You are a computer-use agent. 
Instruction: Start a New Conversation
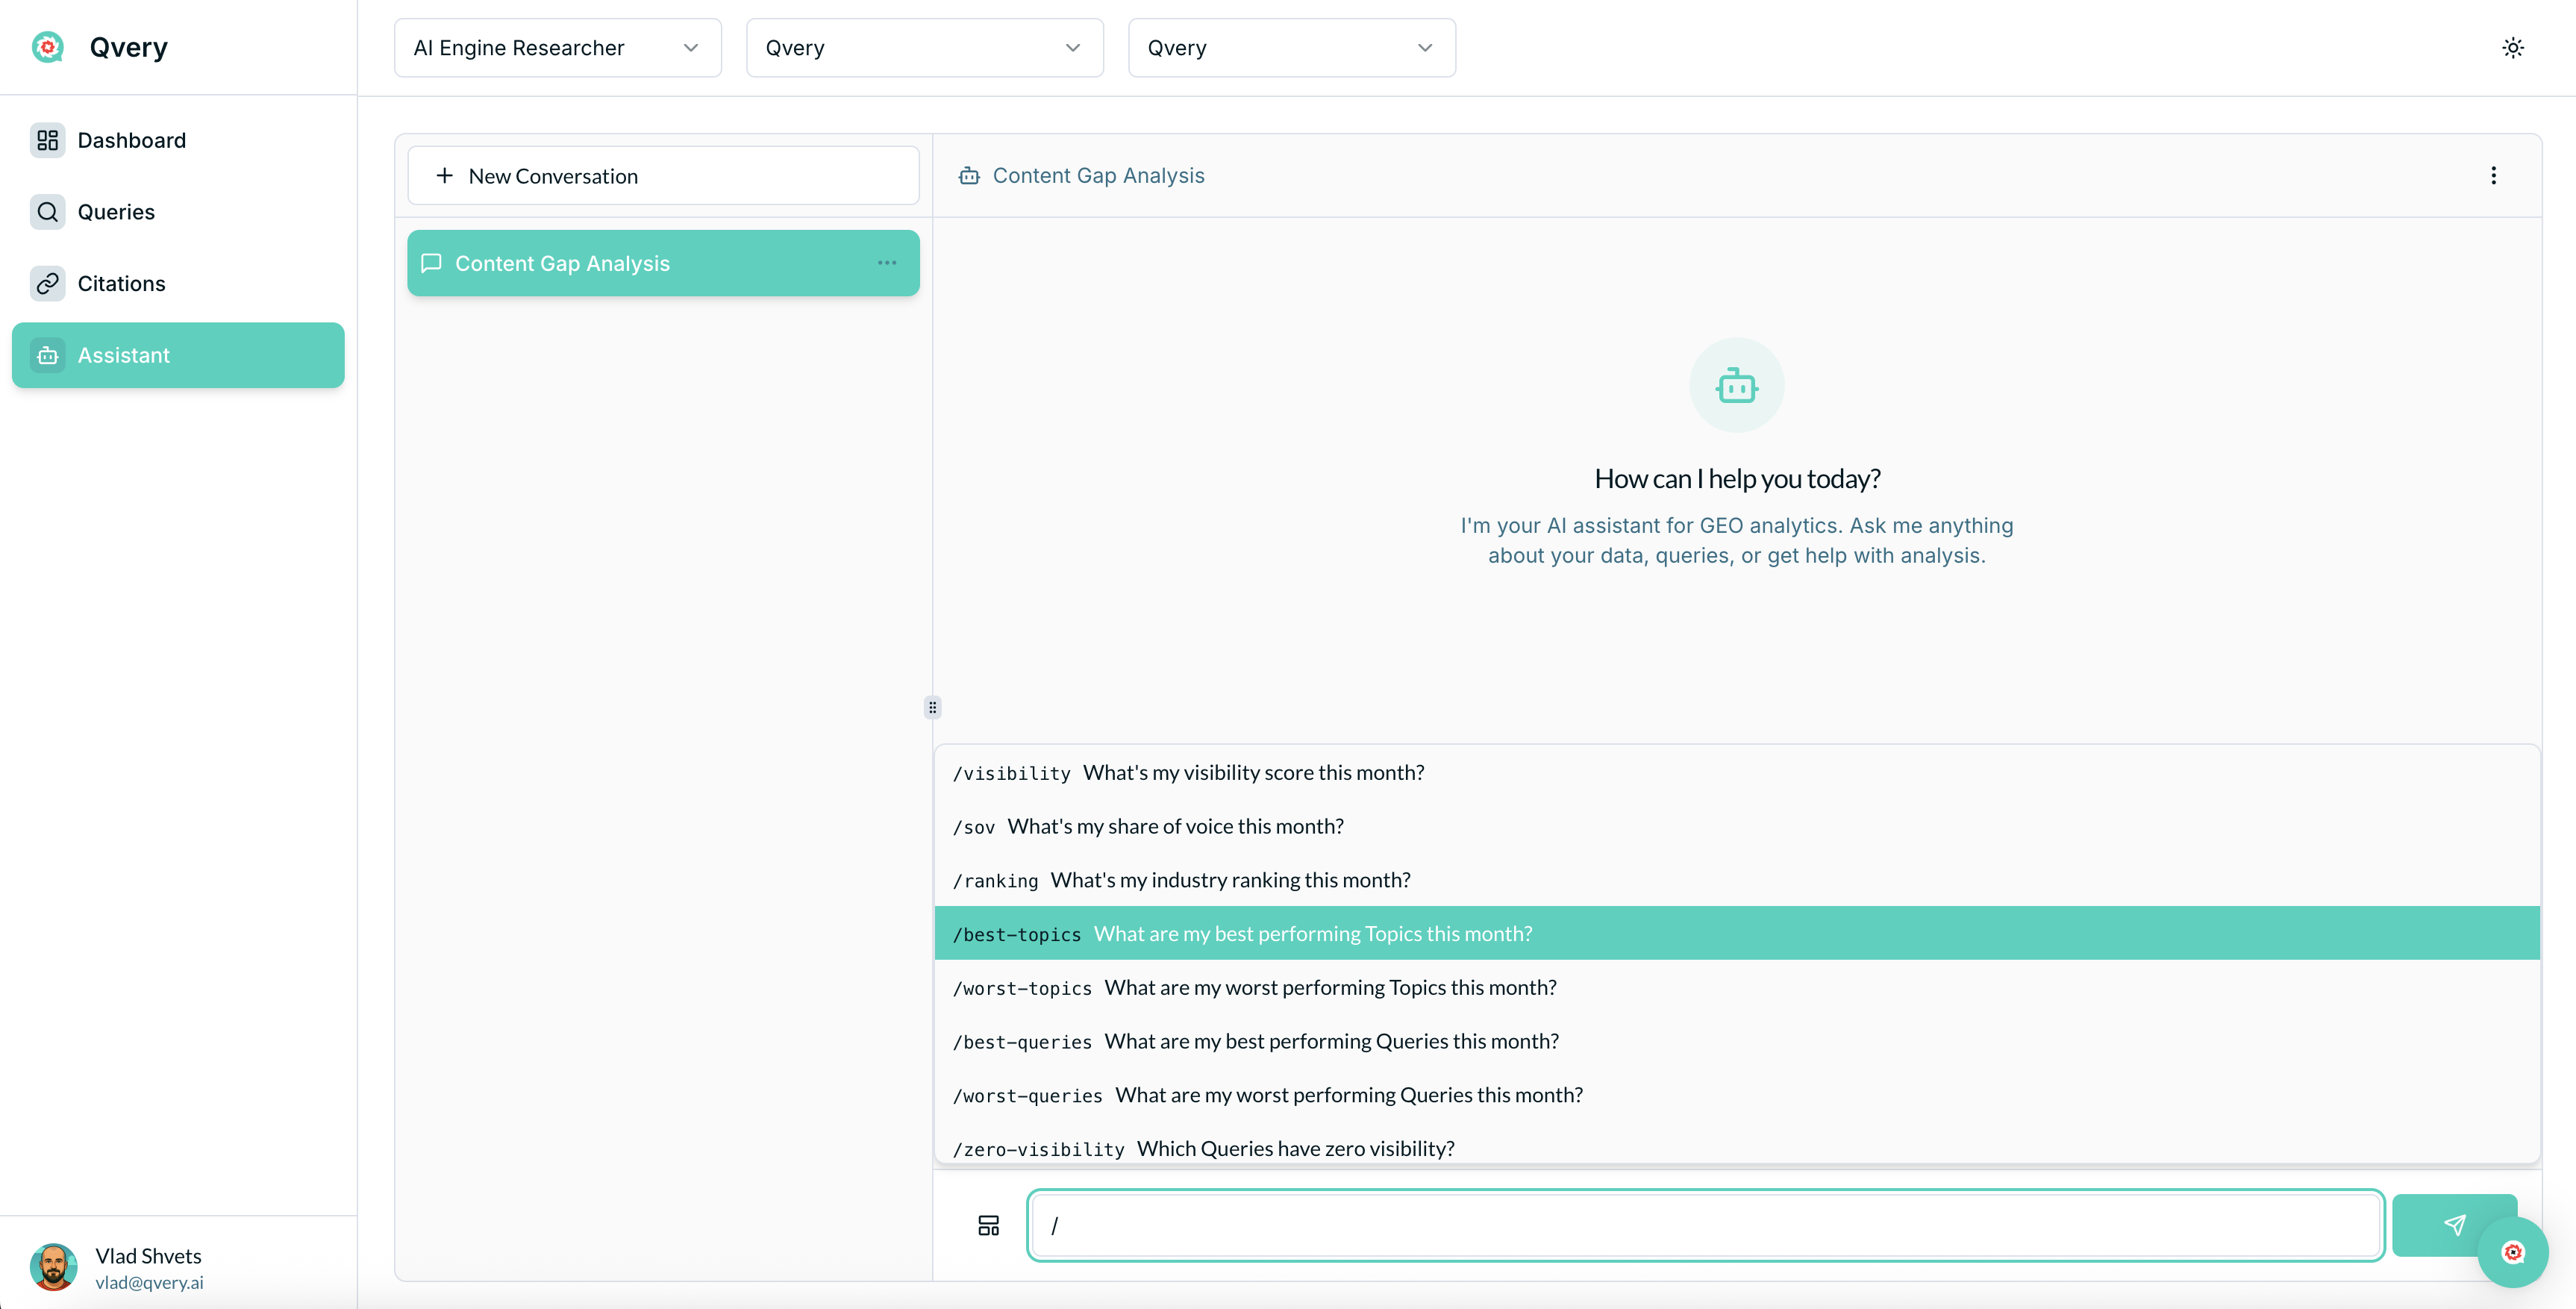[662, 176]
